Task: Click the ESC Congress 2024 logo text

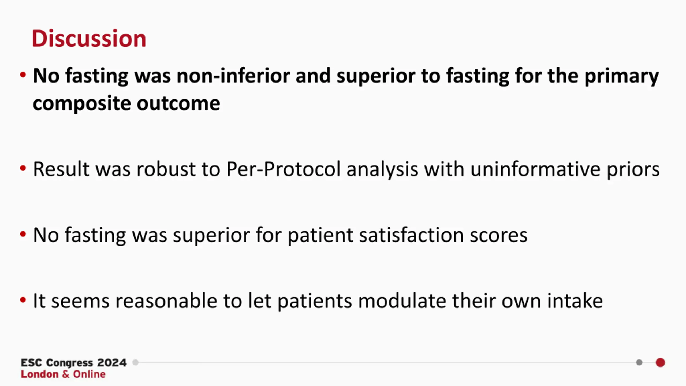Action: click(x=74, y=362)
